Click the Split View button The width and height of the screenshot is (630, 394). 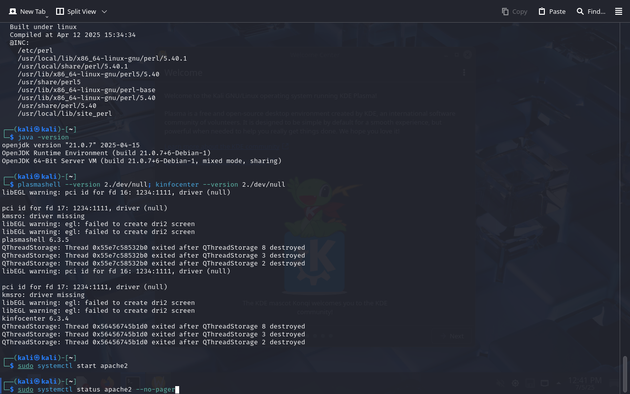tap(76, 11)
